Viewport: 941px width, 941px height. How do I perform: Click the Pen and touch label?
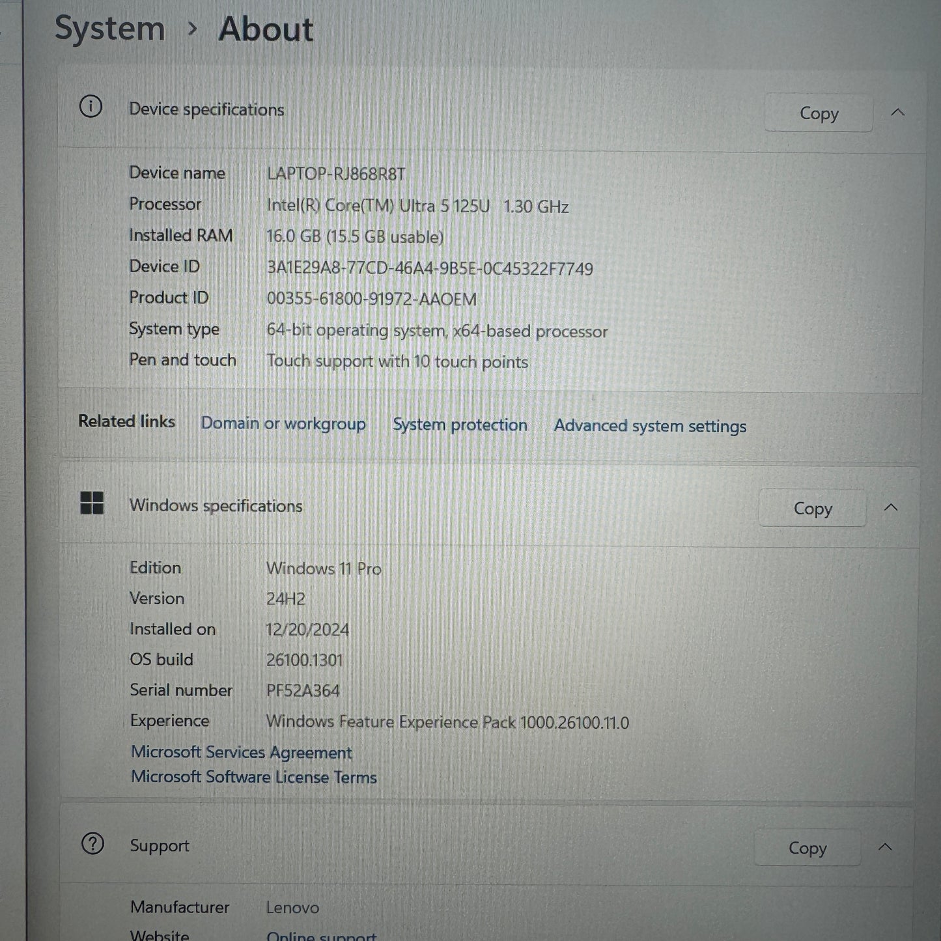click(182, 359)
